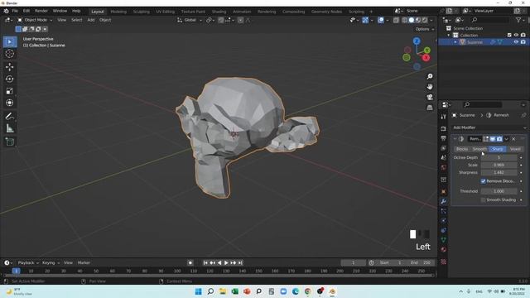
Task: Open the Render properties tab
Action: [x=444, y=129]
